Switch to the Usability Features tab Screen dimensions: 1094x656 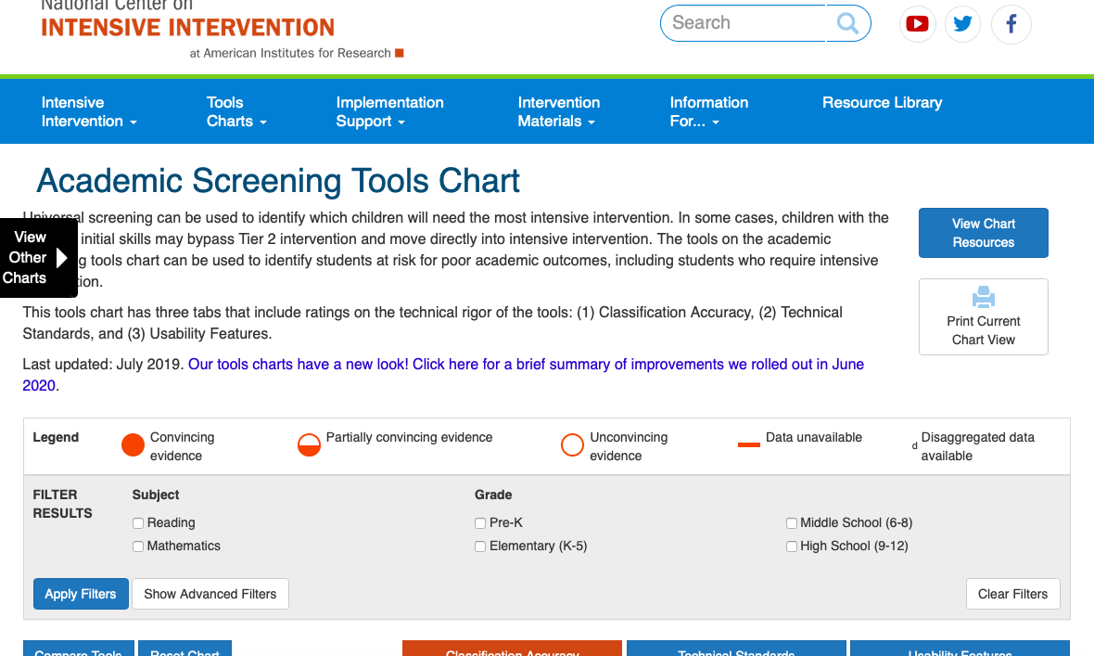tap(960, 649)
